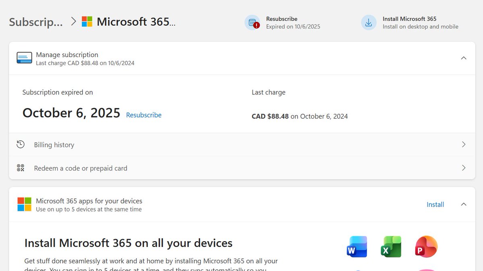483x271 pixels.
Task: Click the "Last charge" column label
Action: (268, 92)
